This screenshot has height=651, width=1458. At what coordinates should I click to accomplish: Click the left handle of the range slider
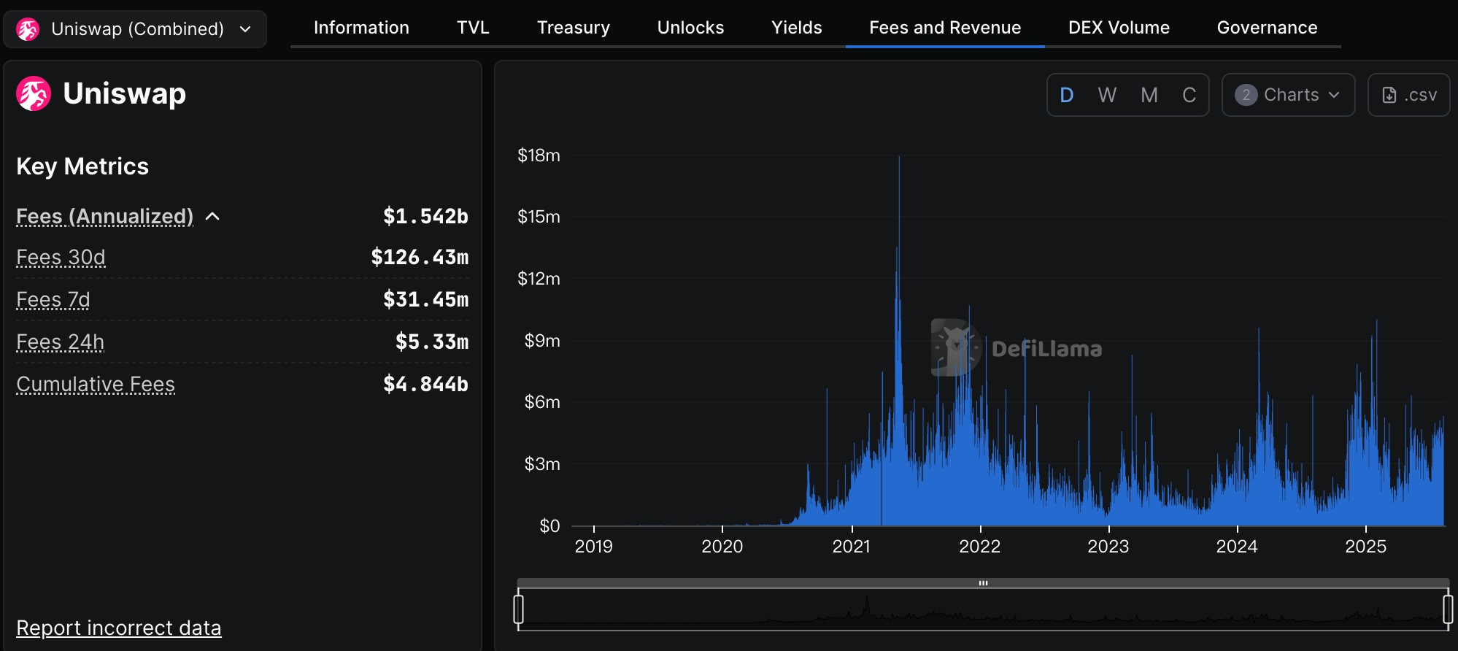pos(519,609)
